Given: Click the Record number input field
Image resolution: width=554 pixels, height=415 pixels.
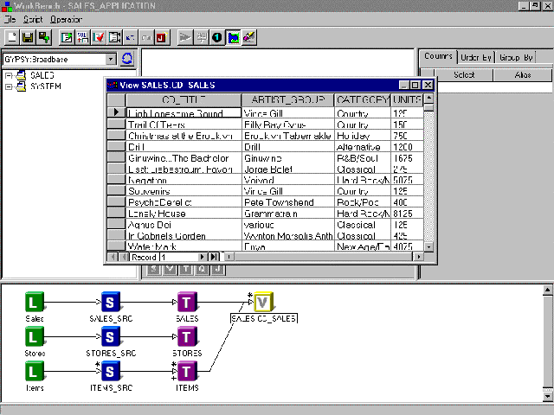Looking at the screenshot, I should 164,257.
